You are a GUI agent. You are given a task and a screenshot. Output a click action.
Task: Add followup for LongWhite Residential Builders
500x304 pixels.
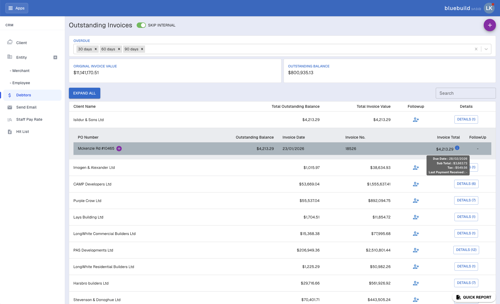click(416, 267)
